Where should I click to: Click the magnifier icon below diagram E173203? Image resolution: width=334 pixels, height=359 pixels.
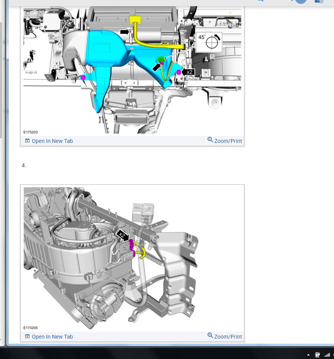(x=210, y=139)
